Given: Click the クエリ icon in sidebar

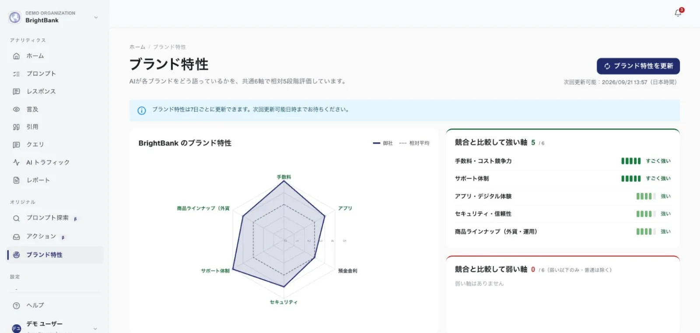Looking at the screenshot, I should pyautogui.click(x=16, y=144).
